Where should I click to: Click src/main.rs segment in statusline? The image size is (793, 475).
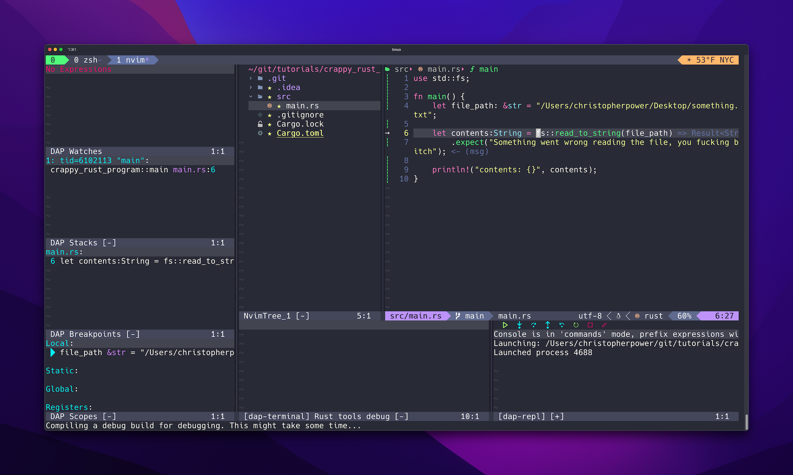pyautogui.click(x=416, y=316)
